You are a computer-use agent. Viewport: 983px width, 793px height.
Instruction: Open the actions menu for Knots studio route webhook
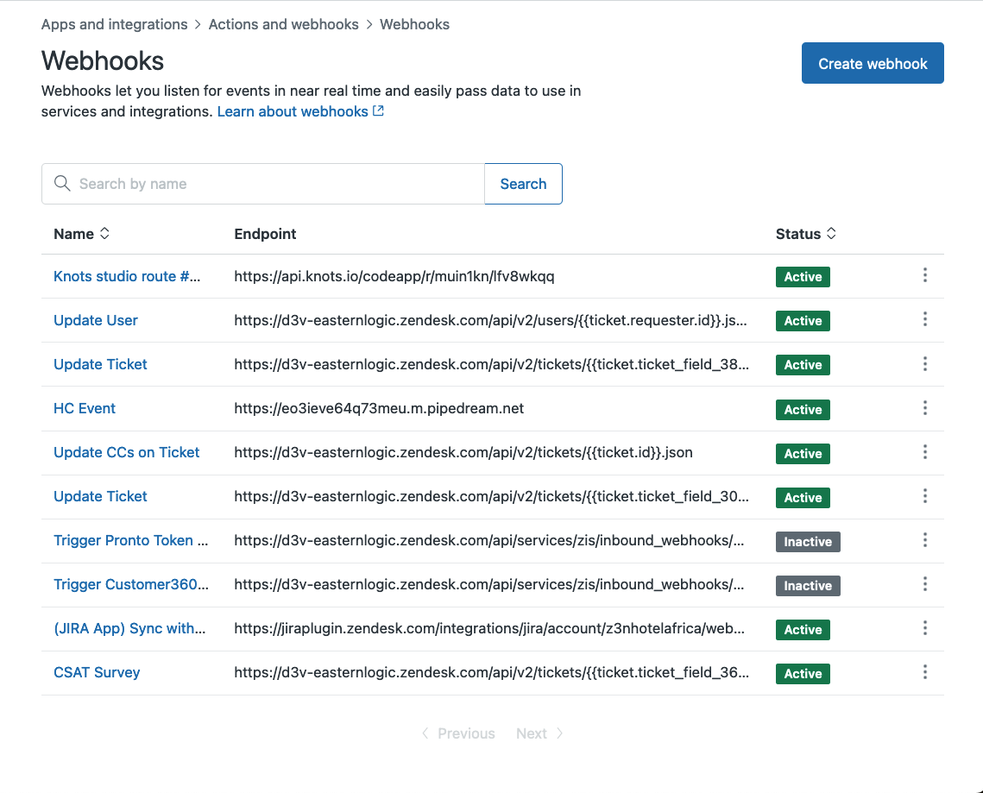tap(924, 275)
